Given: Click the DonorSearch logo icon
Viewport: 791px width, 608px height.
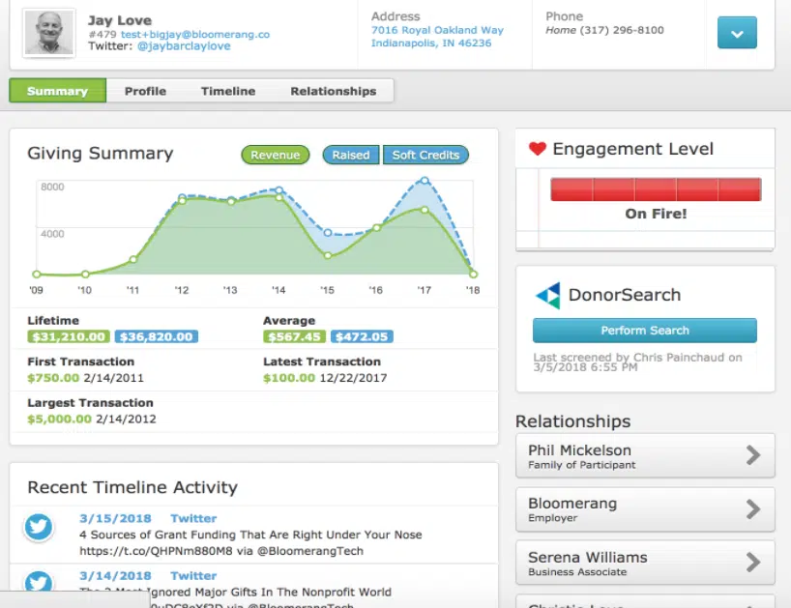Looking at the screenshot, I should tap(547, 295).
